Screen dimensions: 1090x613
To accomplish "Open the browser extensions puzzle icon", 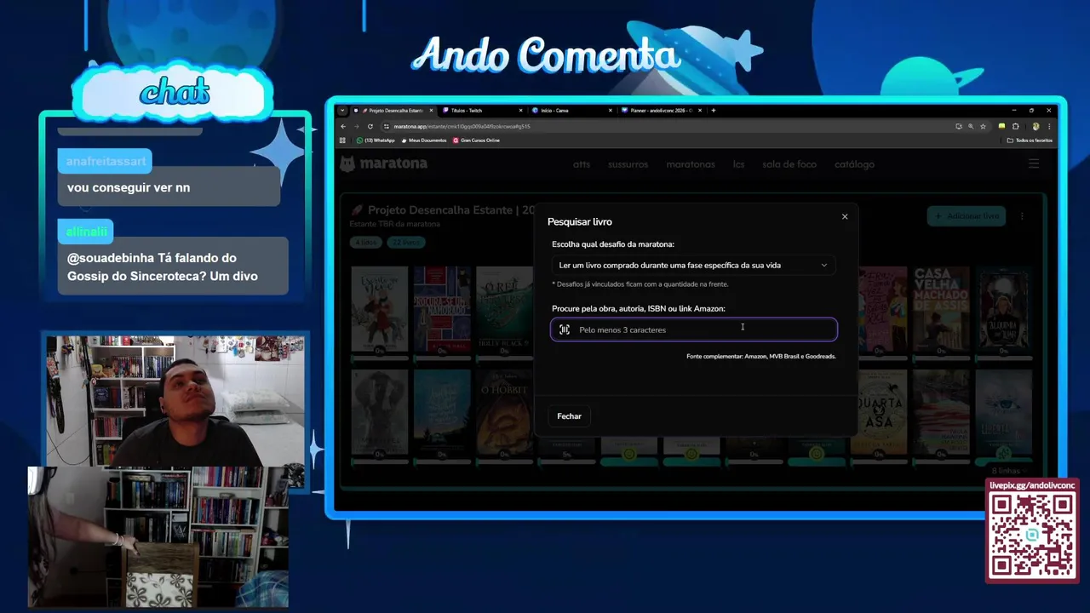I will (1015, 126).
